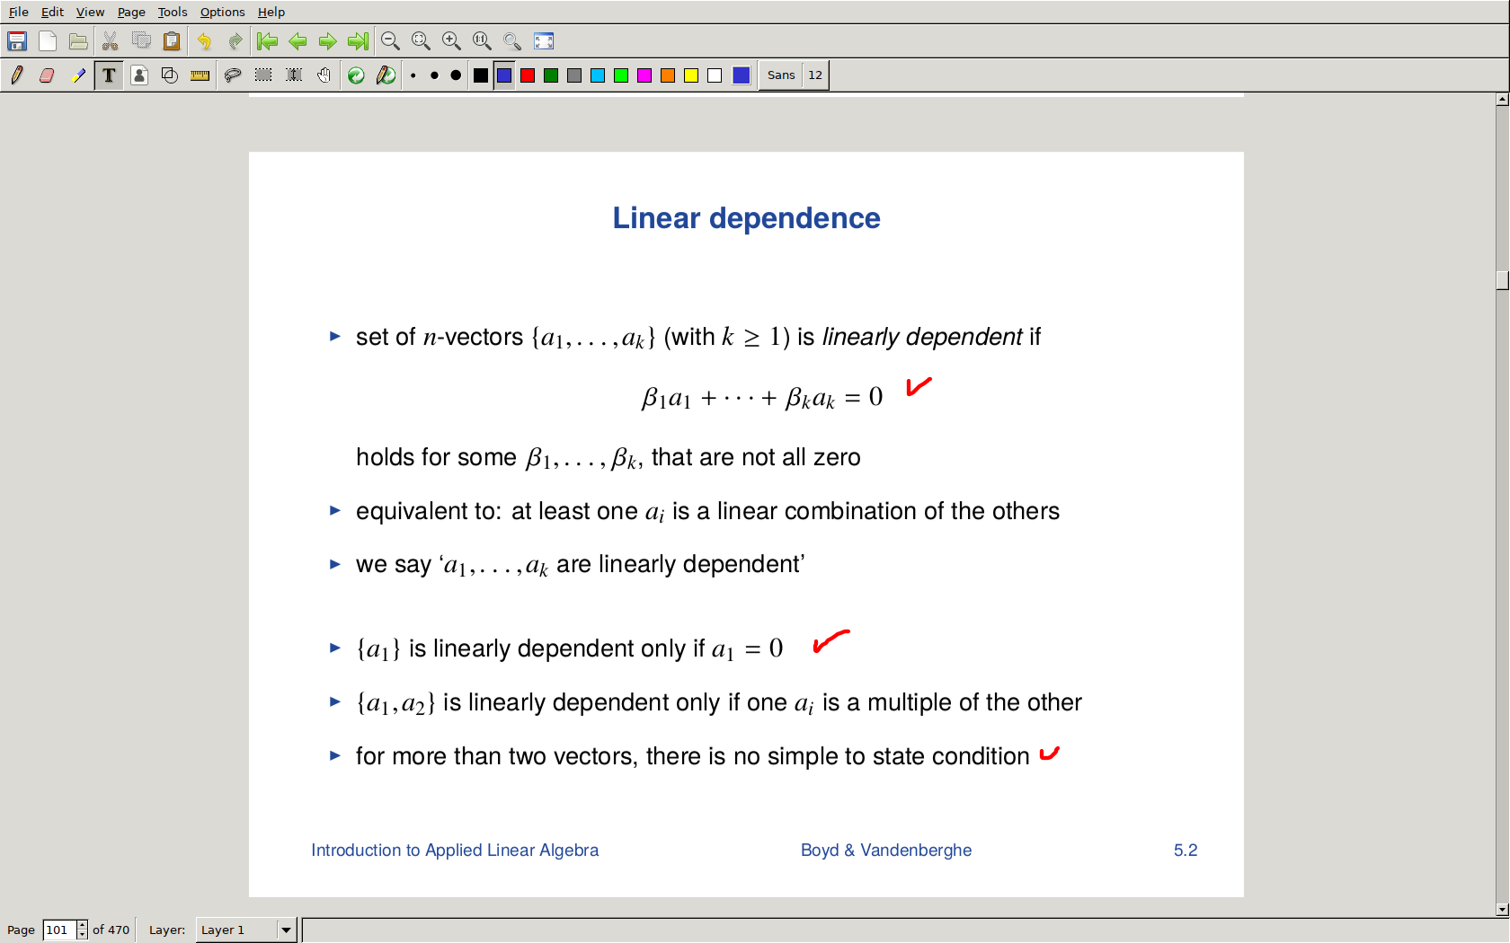Click the Zoom In magnifier

[x=451, y=41]
